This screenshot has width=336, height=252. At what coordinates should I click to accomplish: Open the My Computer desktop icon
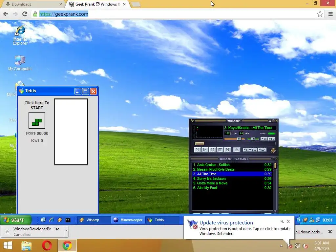point(20,63)
